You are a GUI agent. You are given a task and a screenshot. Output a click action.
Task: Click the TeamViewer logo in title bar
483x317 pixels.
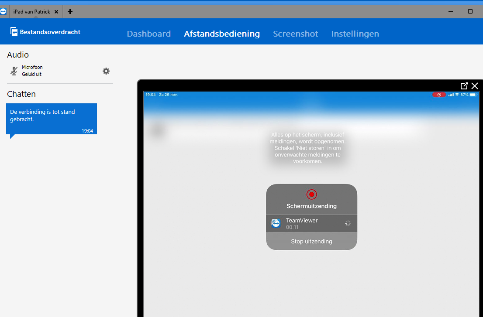point(3,12)
